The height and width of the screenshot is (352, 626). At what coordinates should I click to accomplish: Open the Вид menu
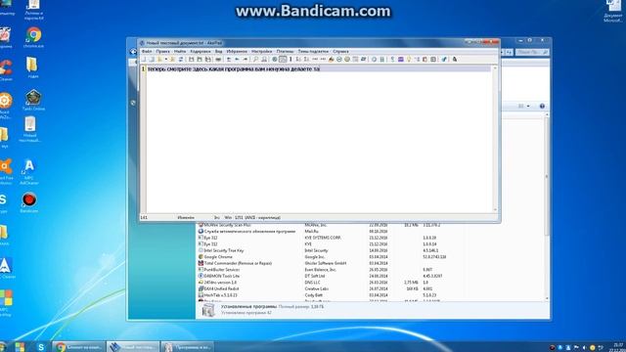(219, 52)
